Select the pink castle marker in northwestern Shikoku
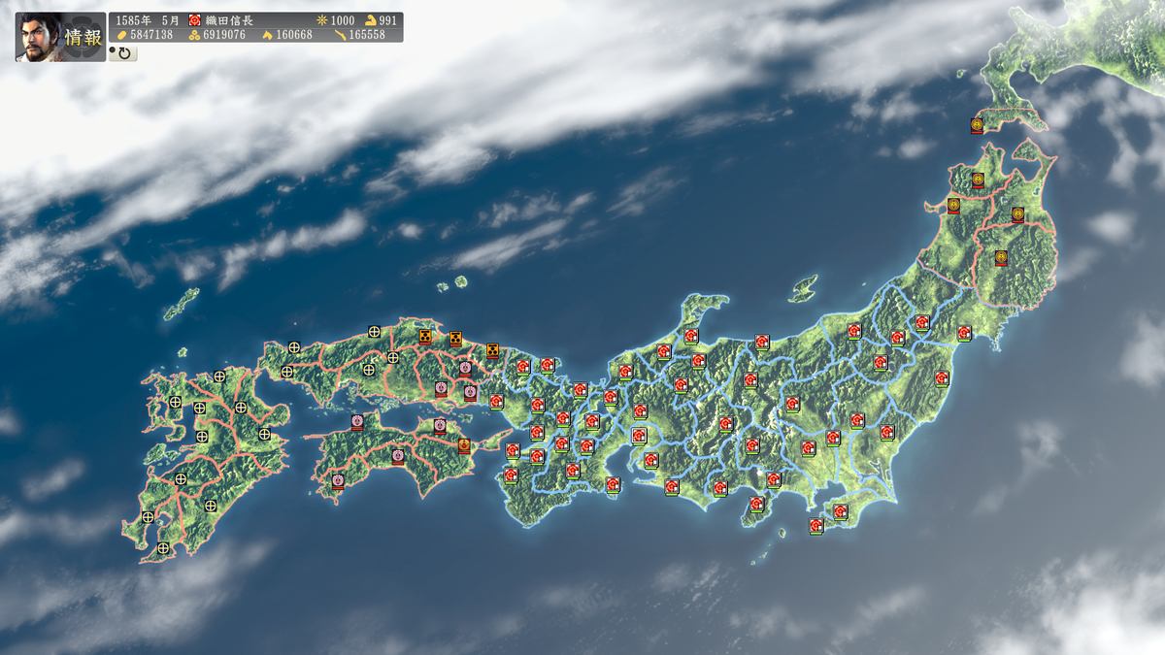Screen dimensions: 1165x655 coord(357,422)
